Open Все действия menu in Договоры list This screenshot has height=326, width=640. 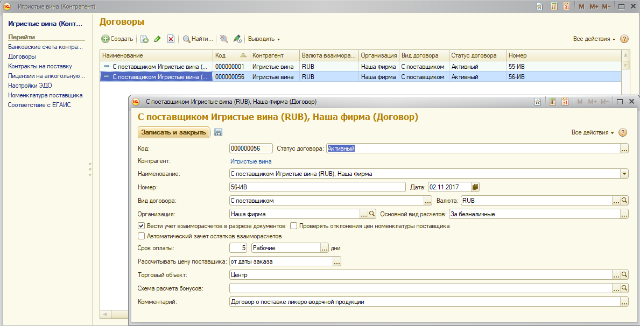[594, 39]
